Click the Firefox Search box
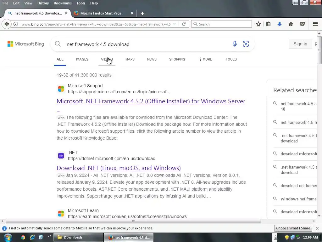The height and width of the screenshot is (242, 322). click(x=221, y=24)
